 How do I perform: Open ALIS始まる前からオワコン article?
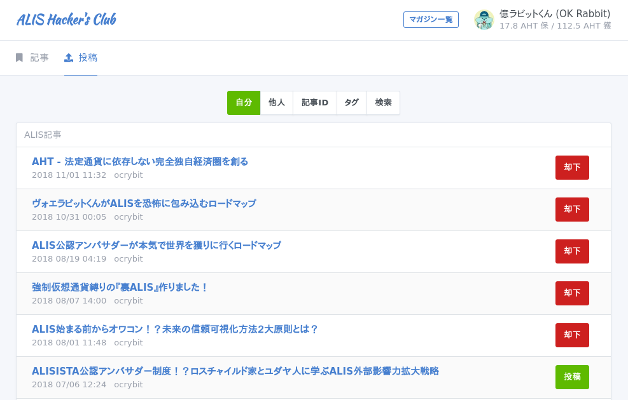click(x=175, y=329)
